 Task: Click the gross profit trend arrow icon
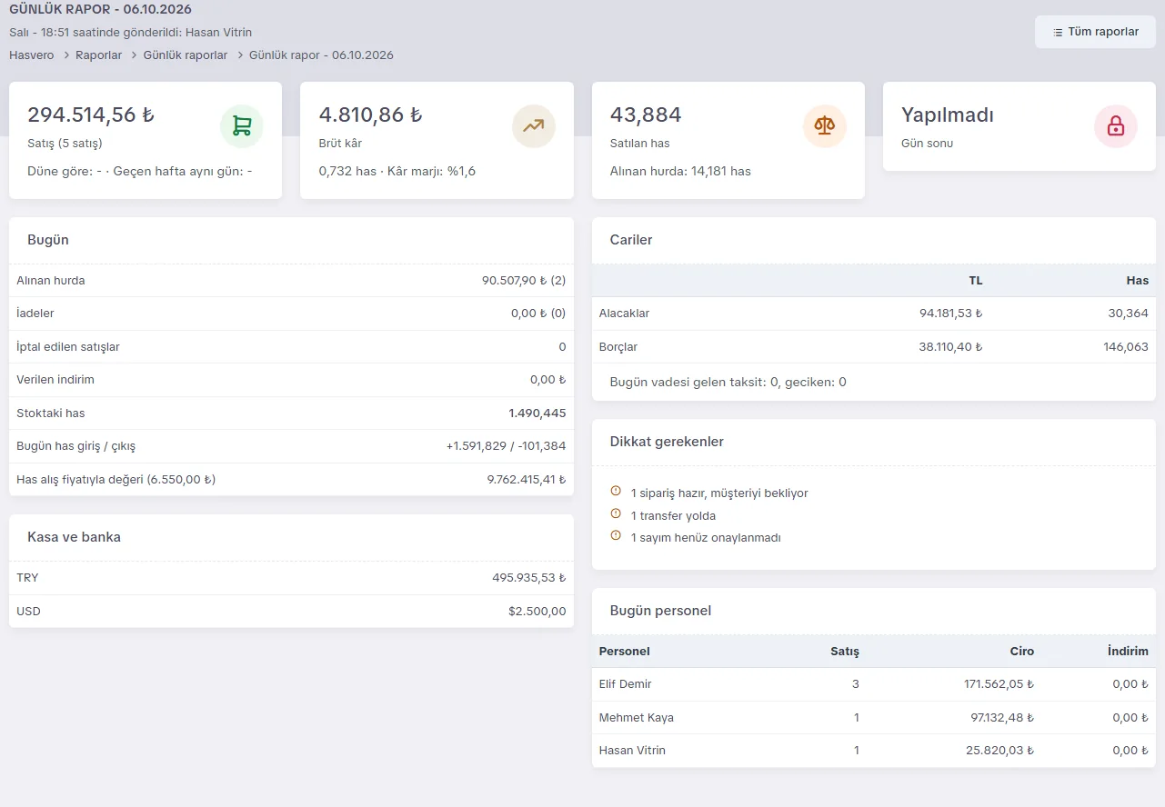coord(534,126)
